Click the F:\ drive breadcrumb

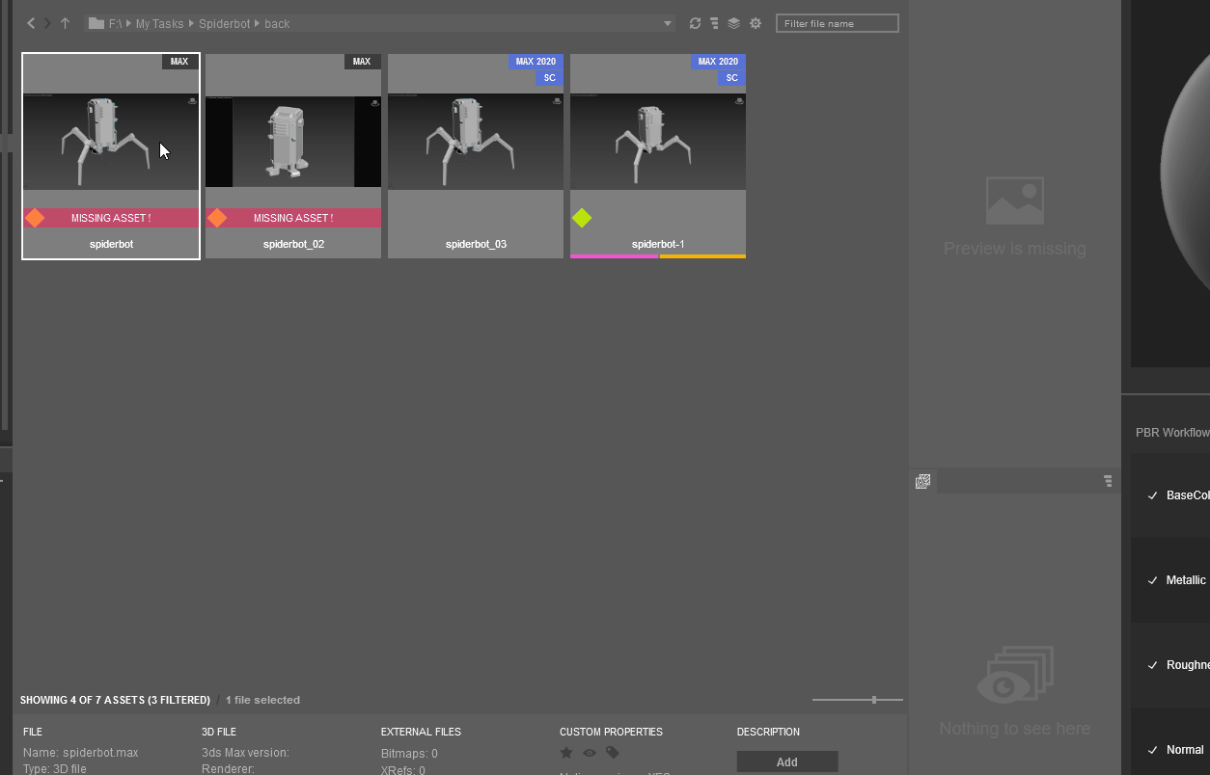pos(116,23)
